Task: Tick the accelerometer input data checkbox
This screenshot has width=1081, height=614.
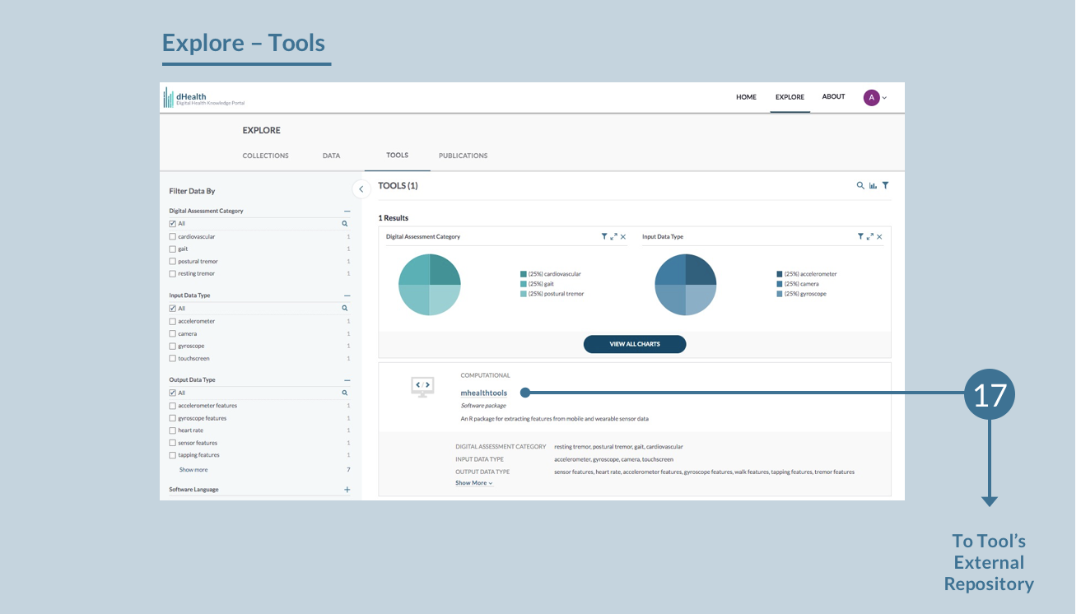Action: pyautogui.click(x=172, y=322)
